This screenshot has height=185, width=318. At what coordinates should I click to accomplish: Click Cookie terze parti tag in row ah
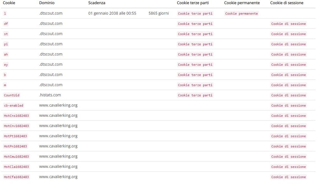click(x=195, y=54)
